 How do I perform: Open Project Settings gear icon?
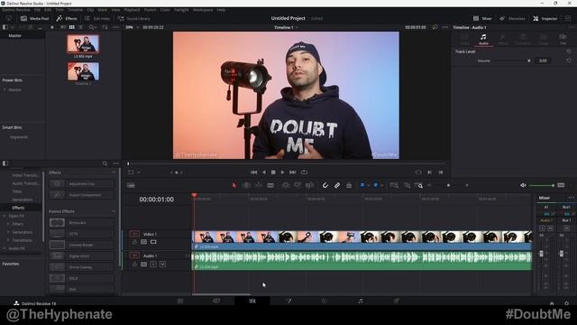point(567,303)
